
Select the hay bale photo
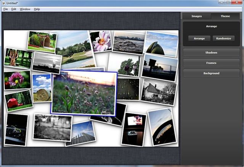coord(42,88)
